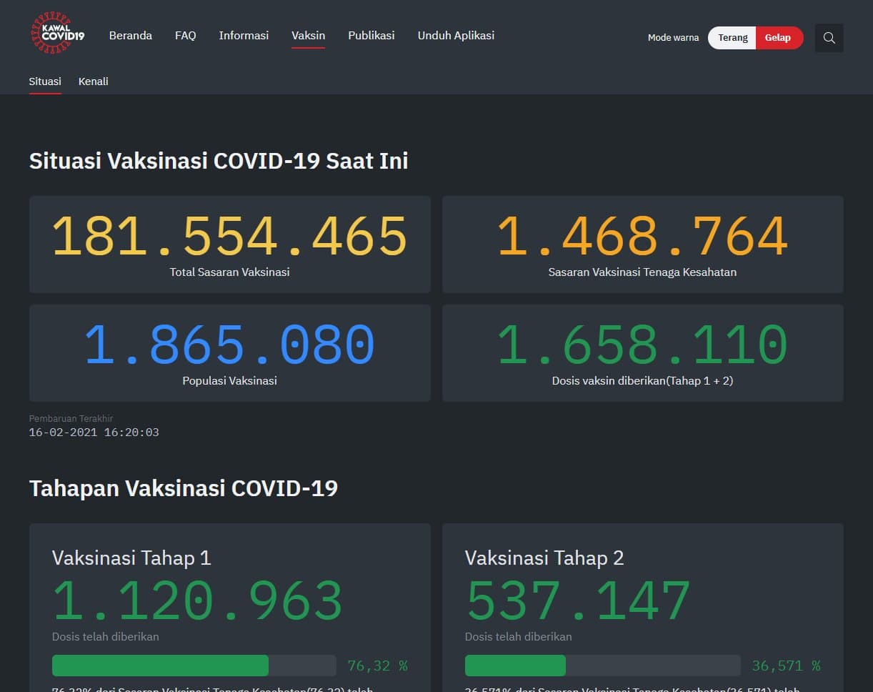This screenshot has width=873, height=692.
Task: Click the Dosis vaksin diberikan card
Action: [x=642, y=353]
